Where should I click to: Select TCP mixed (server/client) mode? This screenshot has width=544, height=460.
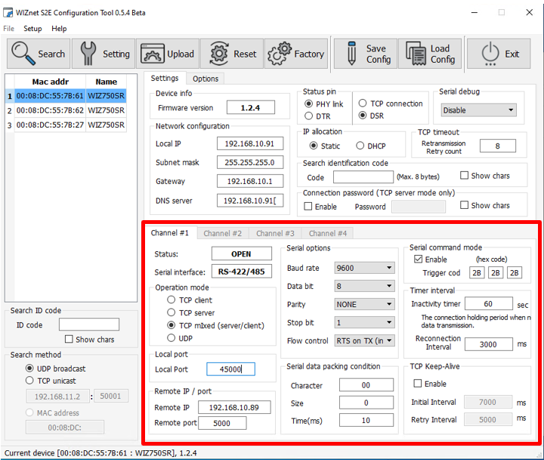171,325
